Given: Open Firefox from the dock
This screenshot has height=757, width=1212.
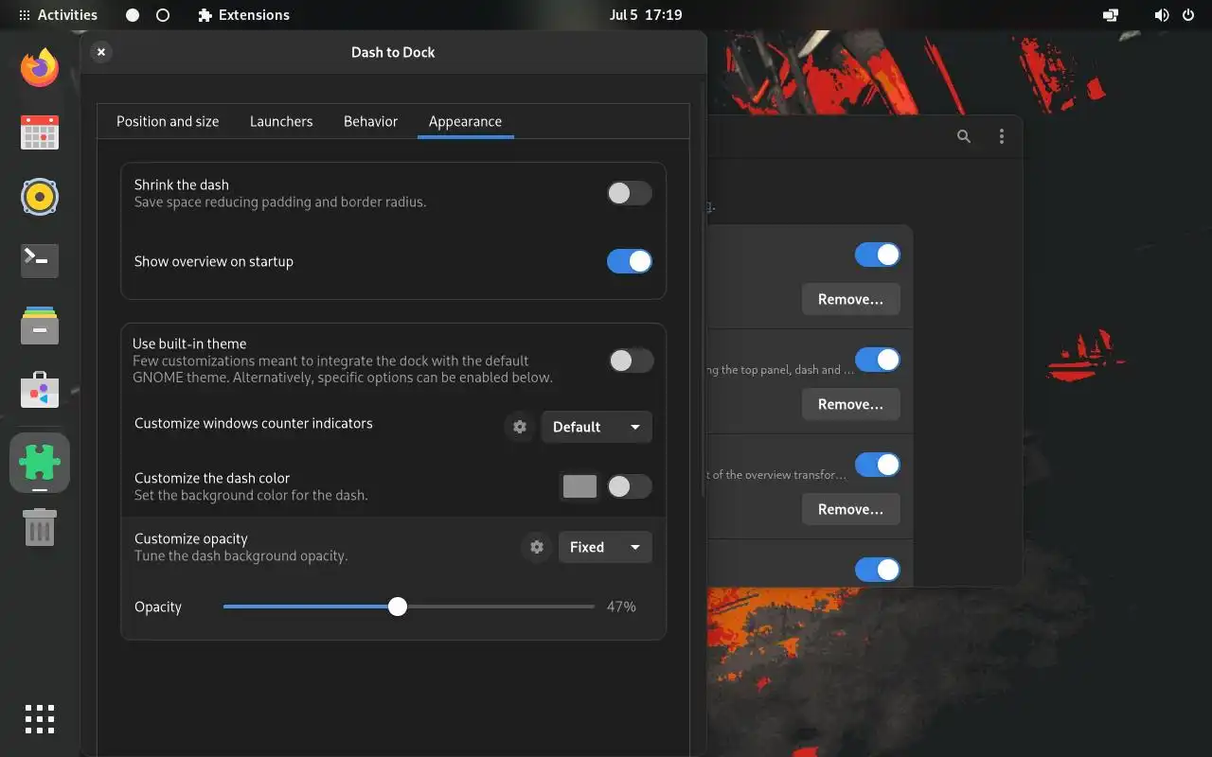Looking at the screenshot, I should 40,67.
